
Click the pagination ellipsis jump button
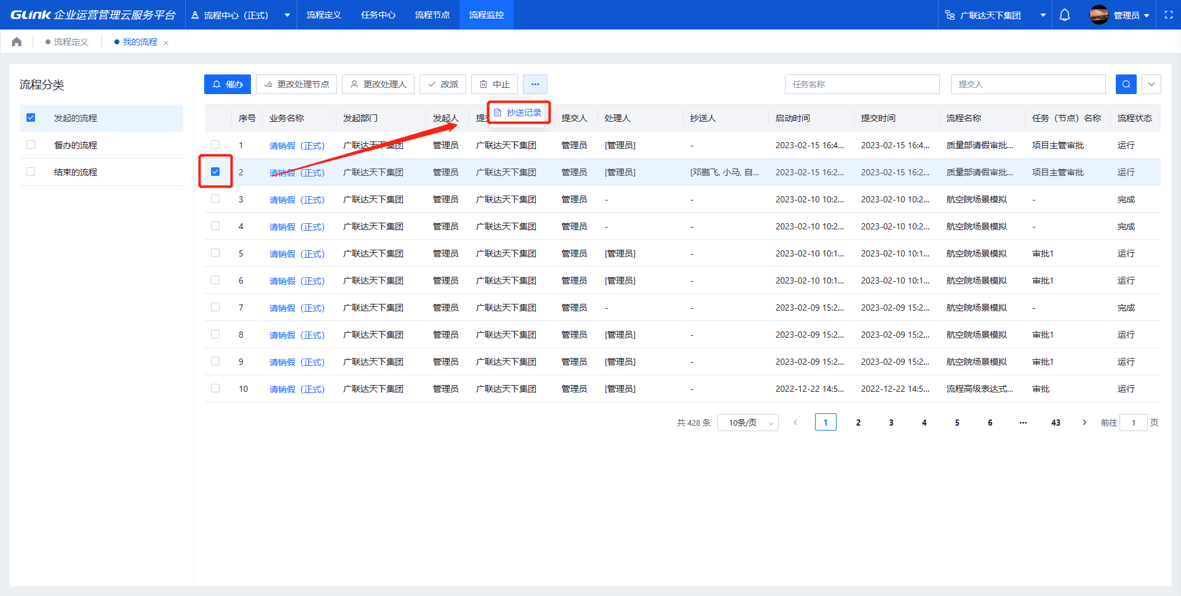(x=1023, y=423)
